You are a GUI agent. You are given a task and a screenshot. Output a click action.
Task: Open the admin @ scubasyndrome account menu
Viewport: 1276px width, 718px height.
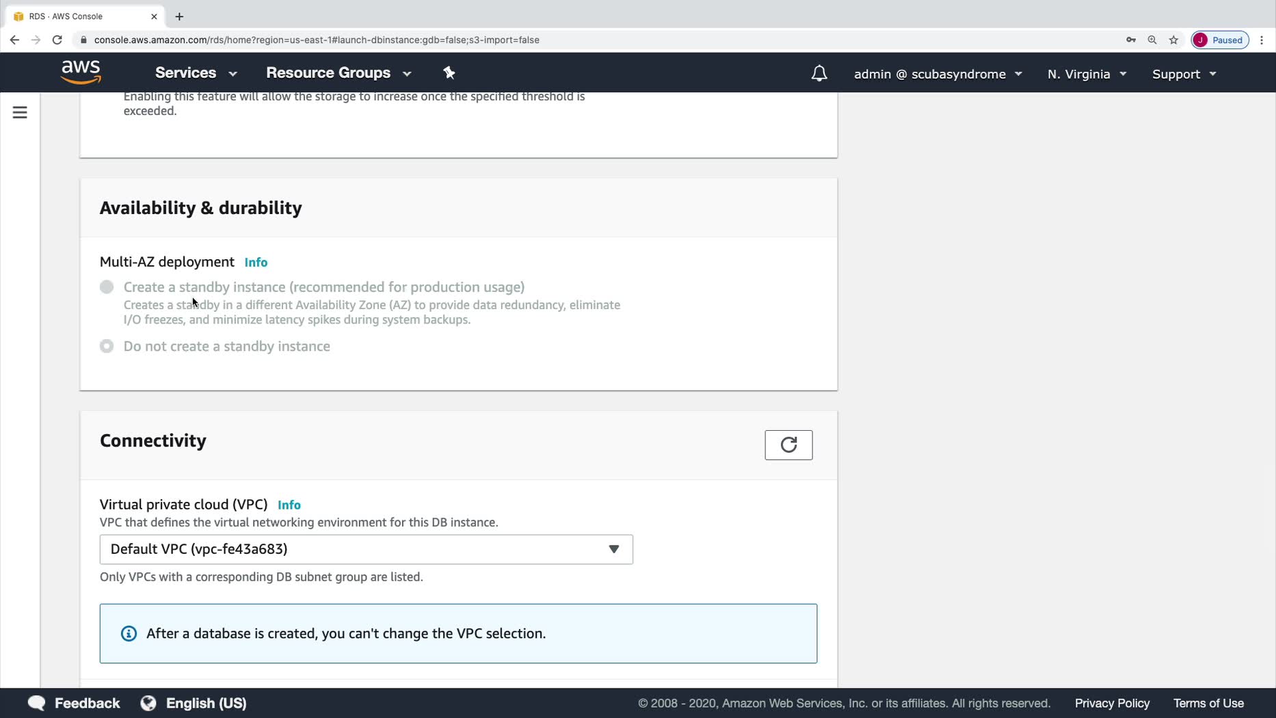pyautogui.click(x=938, y=74)
